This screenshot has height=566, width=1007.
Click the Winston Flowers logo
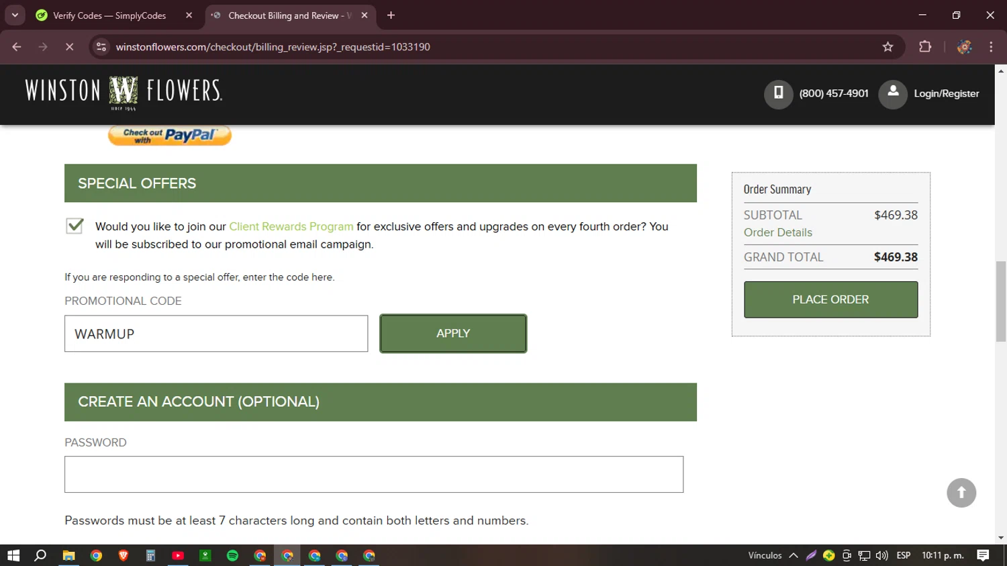[x=124, y=93]
